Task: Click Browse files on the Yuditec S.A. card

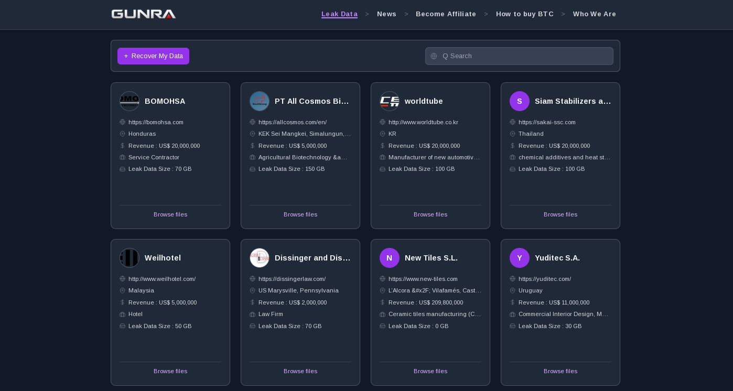Action: 560,371
